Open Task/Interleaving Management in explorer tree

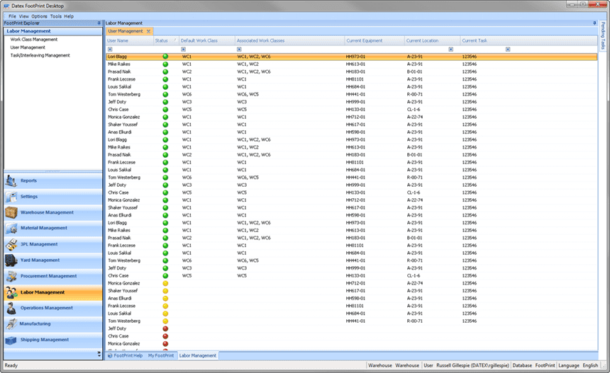(40, 55)
